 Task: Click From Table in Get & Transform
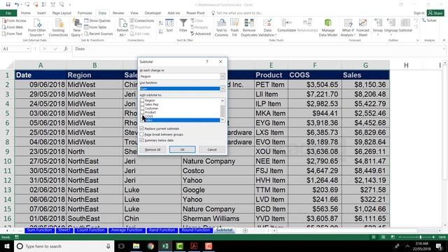[95, 27]
